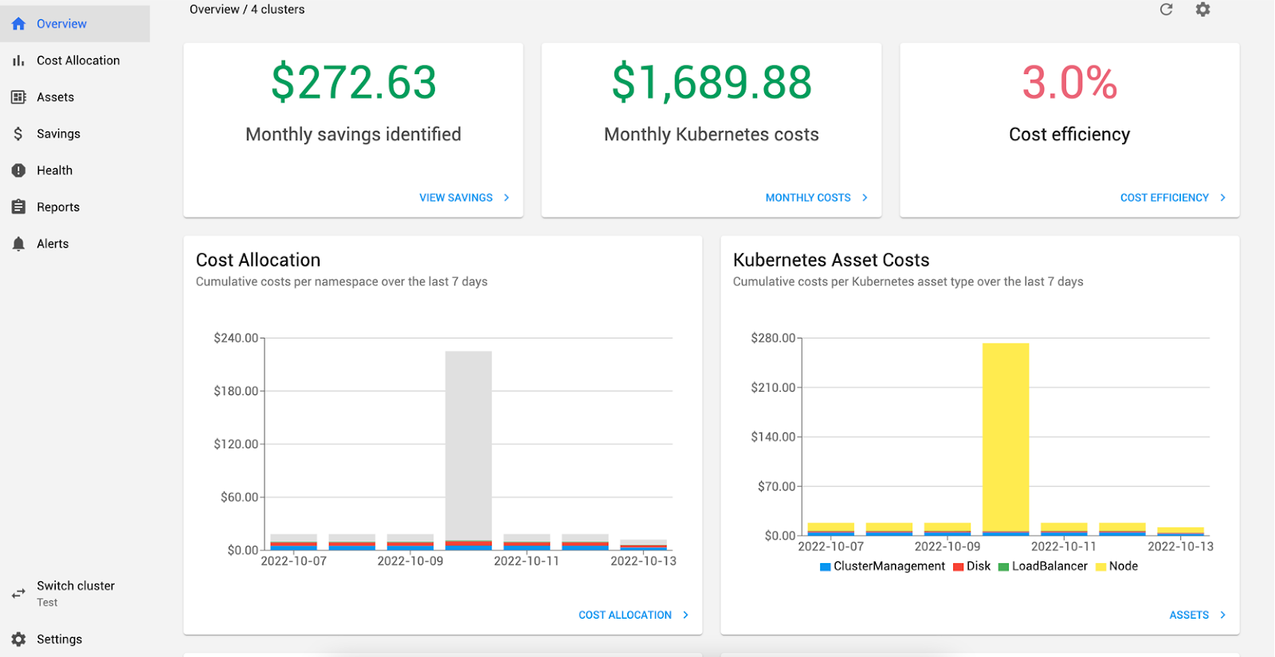The height and width of the screenshot is (657, 1275).
Task: Select Savings in the sidebar
Action: click(75, 134)
